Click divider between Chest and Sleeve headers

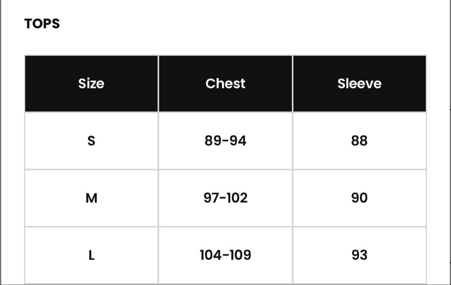[293, 83]
